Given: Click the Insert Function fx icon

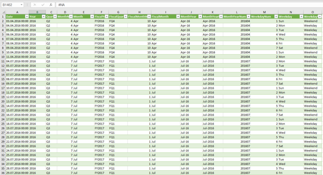Looking at the screenshot, I should point(51,5).
